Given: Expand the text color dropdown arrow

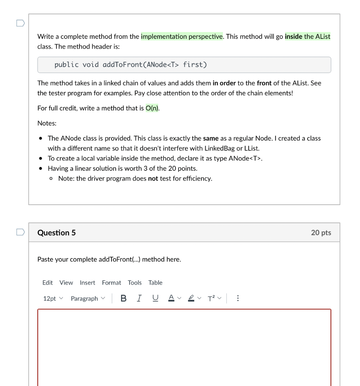Looking at the screenshot, I should [x=179, y=298].
